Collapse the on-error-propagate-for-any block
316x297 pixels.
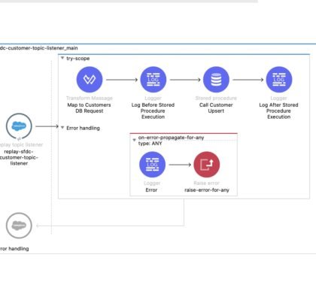tap(134, 140)
